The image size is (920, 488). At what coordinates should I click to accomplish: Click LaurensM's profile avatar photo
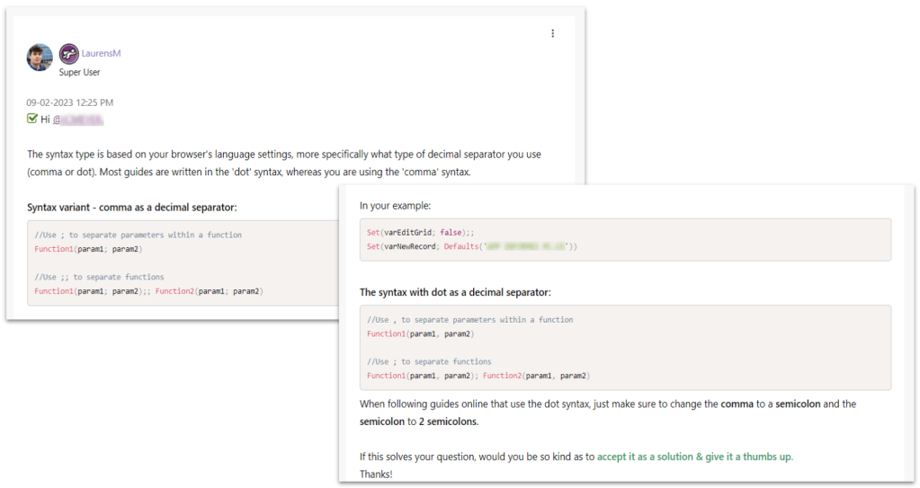click(x=40, y=57)
